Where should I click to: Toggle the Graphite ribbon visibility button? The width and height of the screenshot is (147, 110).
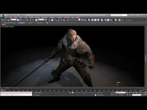(x=92, y=20)
